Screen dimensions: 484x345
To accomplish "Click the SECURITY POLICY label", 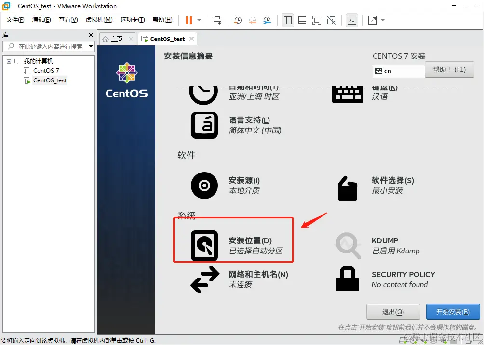I will pos(403,274).
